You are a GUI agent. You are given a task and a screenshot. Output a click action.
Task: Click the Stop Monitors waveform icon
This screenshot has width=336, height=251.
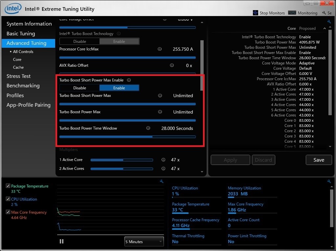255,12
